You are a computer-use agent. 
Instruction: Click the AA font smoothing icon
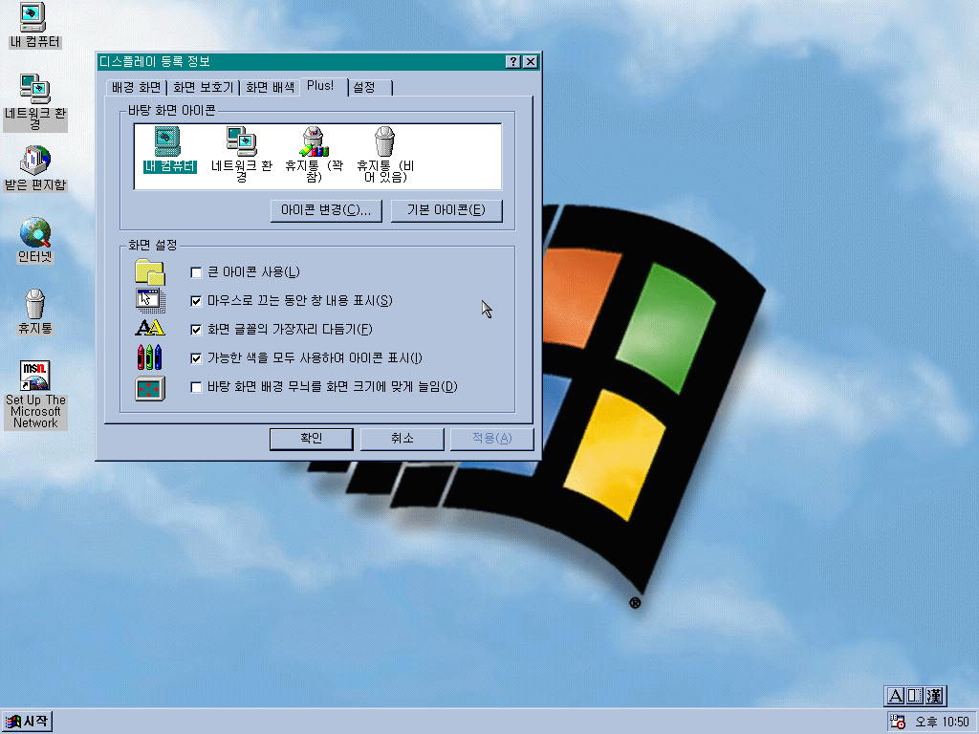150,328
